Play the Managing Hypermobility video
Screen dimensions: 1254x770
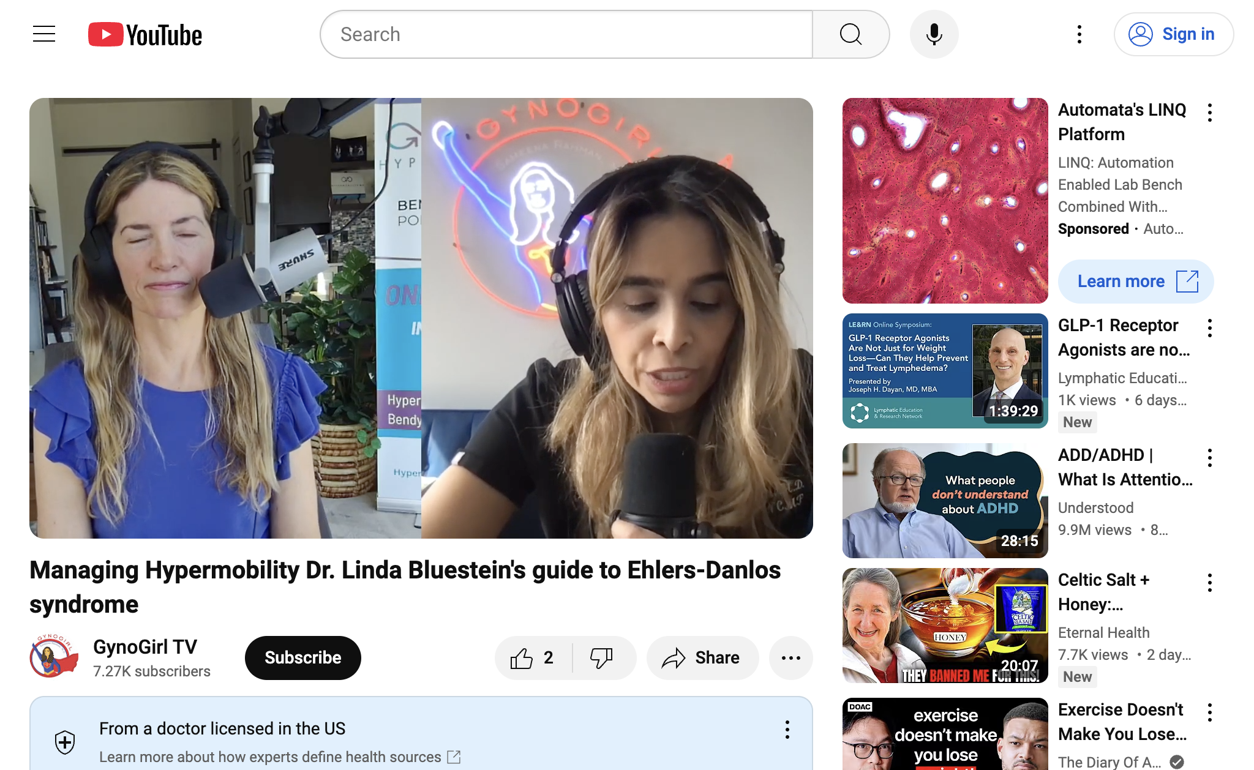click(421, 318)
